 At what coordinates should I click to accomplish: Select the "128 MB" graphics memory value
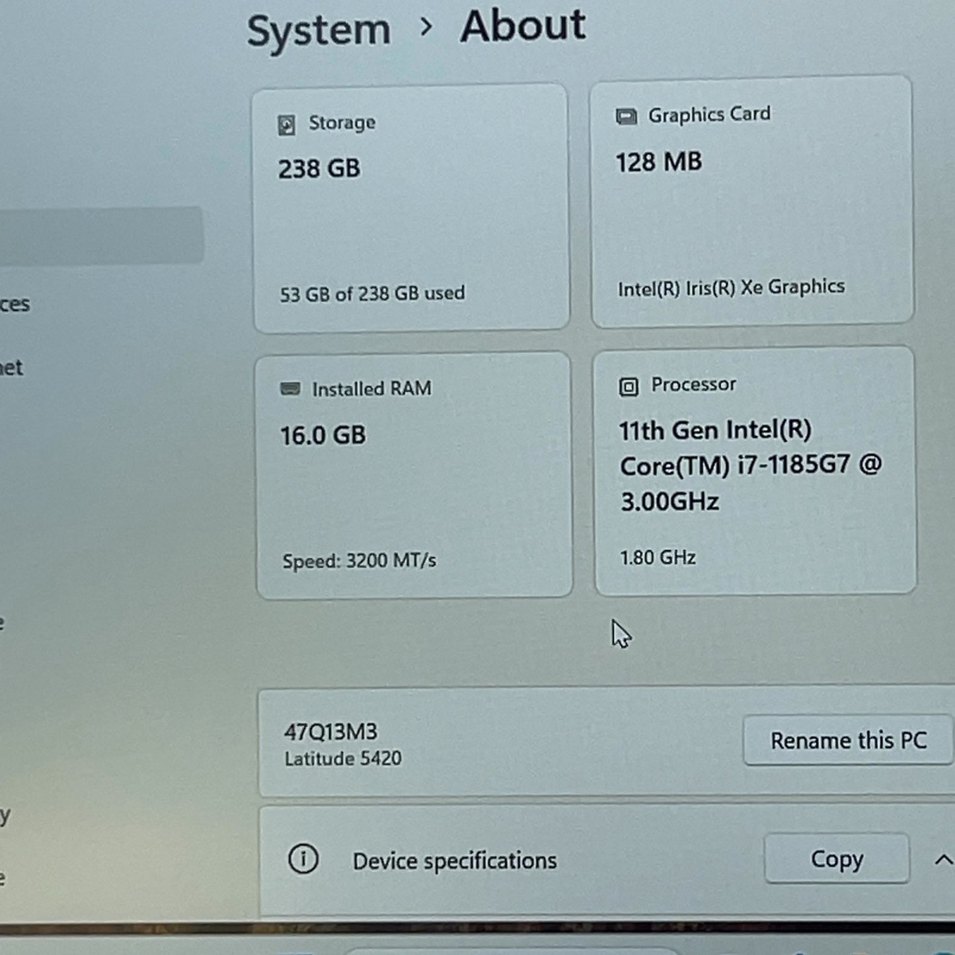tap(659, 163)
